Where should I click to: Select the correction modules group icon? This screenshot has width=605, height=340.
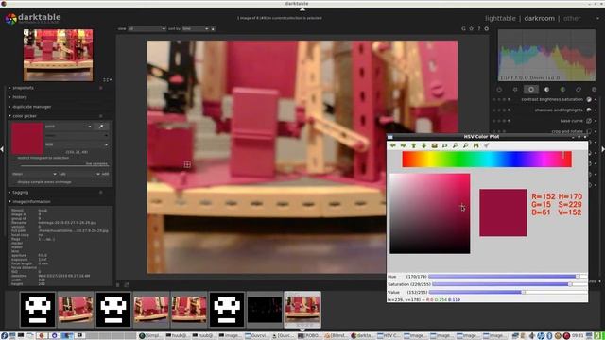point(579,90)
